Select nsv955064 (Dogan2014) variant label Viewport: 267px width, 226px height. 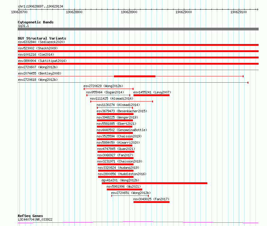(x=105, y=92)
